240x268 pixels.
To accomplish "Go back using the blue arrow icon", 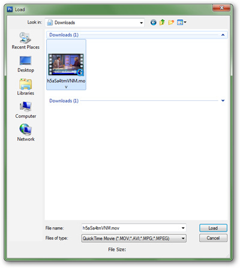I will [x=154, y=22].
